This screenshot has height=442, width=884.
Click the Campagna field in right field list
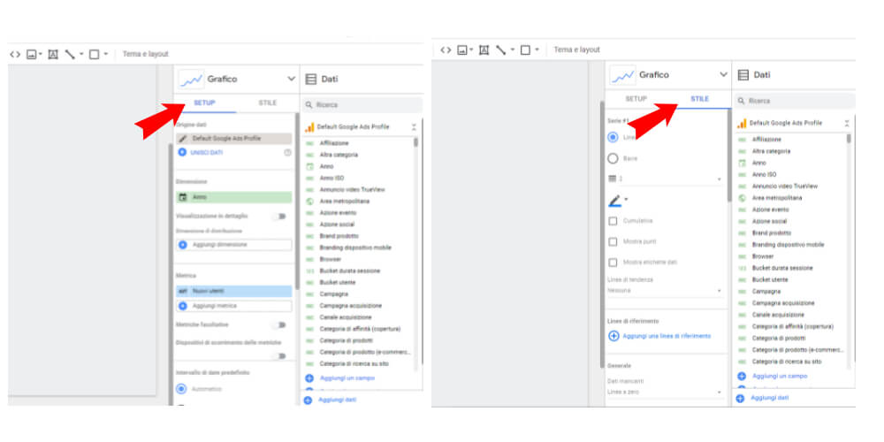(x=766, y=292)
